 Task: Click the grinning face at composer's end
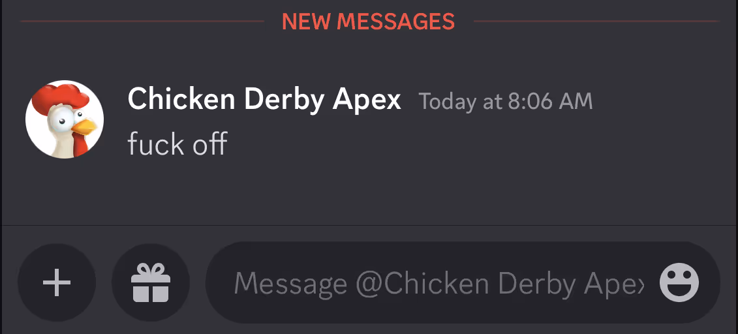coord(679,282)
